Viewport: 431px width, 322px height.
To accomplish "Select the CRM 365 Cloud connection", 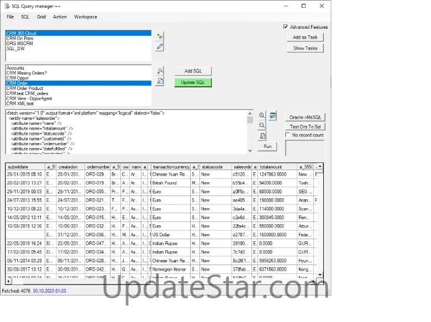I will click(x=78, y=33).
